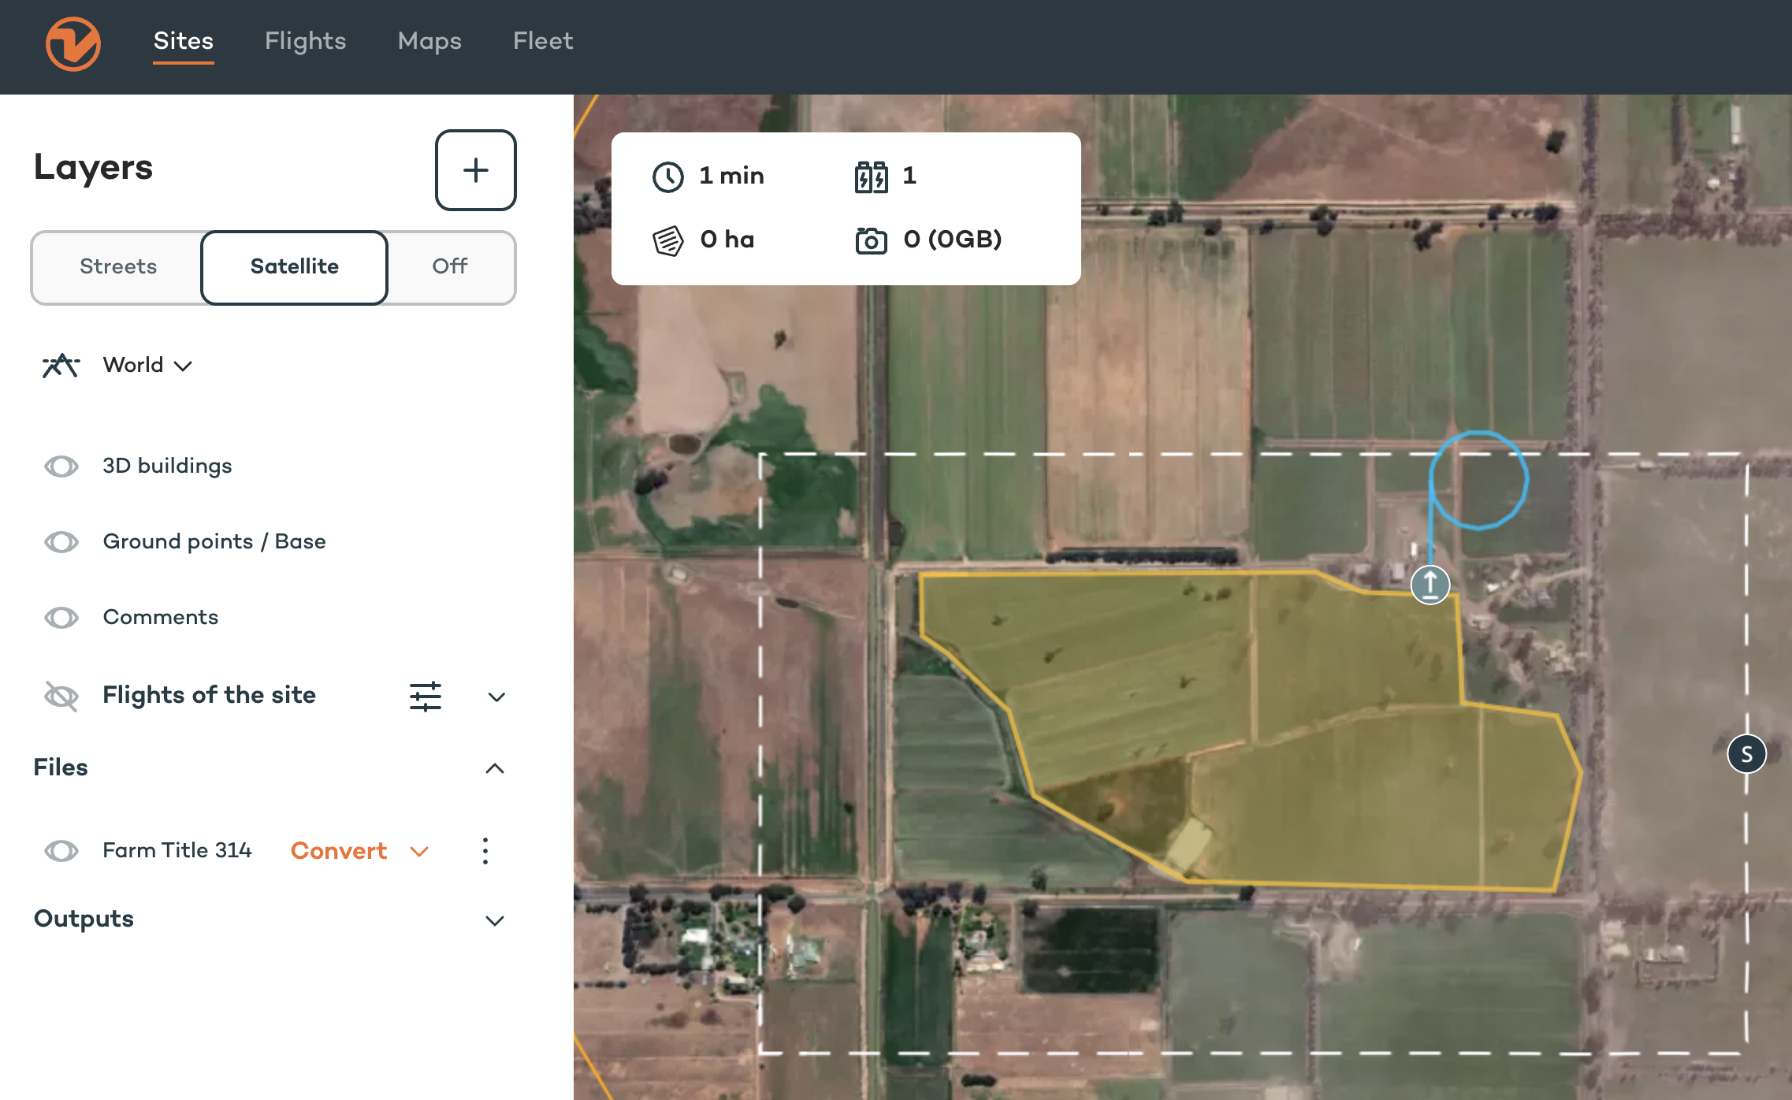Click the Convert link for Farm Title 314
1792x1100 pixels.
(339, 851)
